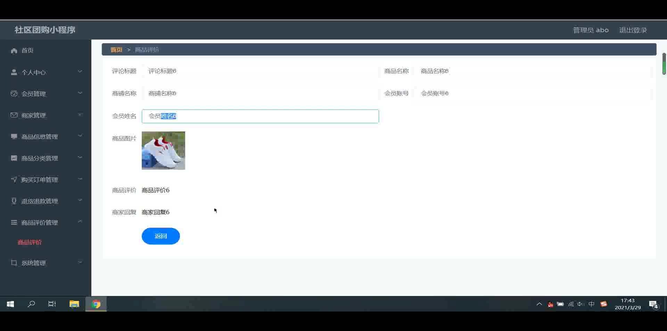
Task: Expand the 商品信息管理 menu chevron
Action: [x=80, y=136]
